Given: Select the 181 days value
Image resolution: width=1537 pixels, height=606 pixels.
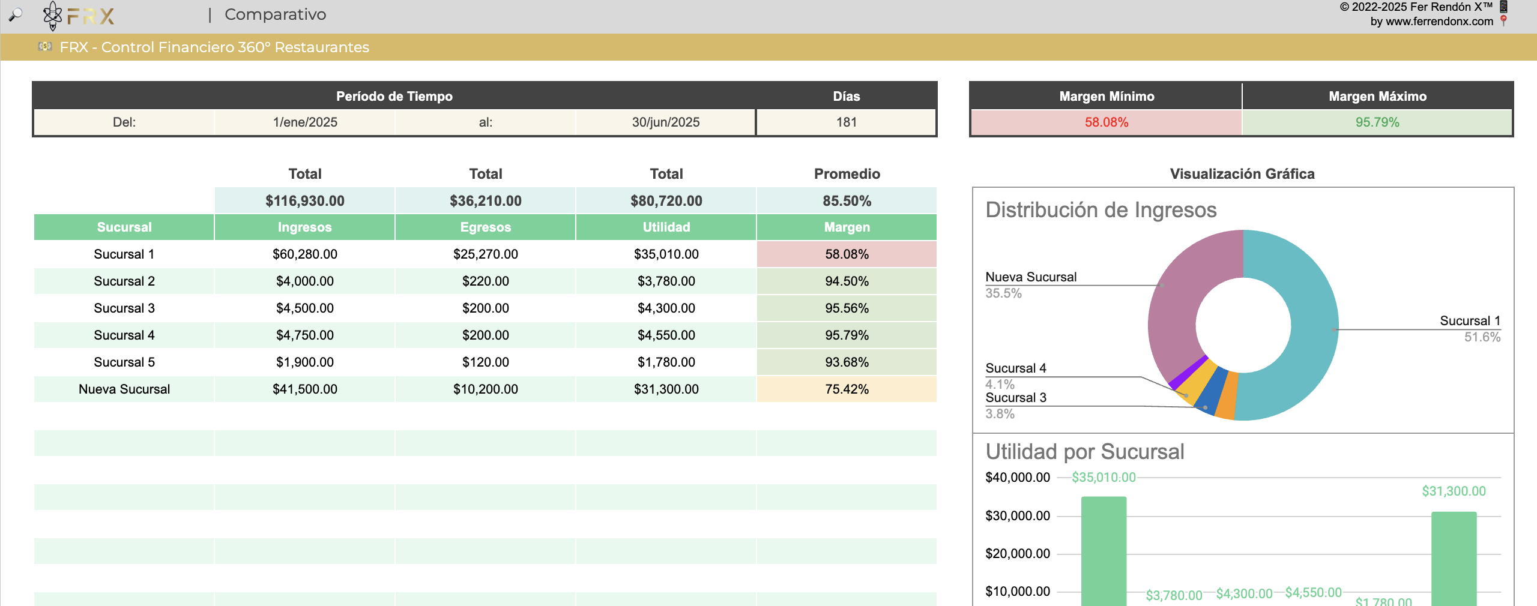Looking at the screenshot, I should (x=847, y=122).
